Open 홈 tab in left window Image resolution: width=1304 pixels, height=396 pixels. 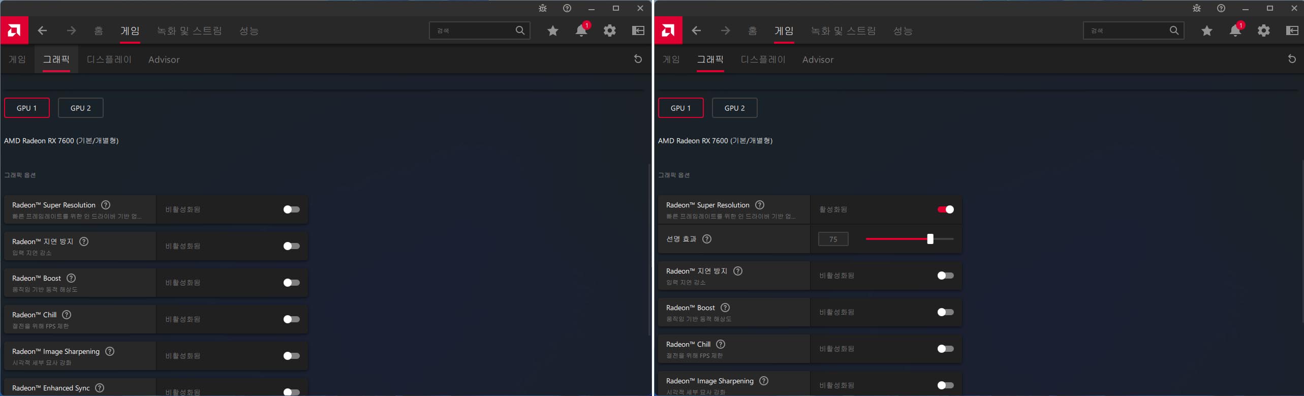(x=99, y=31)
